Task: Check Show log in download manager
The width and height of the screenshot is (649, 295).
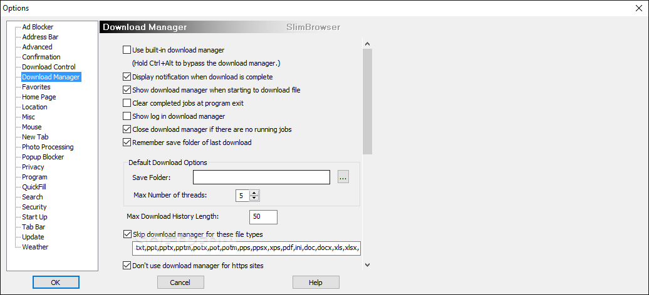Action: click(127, 116)
